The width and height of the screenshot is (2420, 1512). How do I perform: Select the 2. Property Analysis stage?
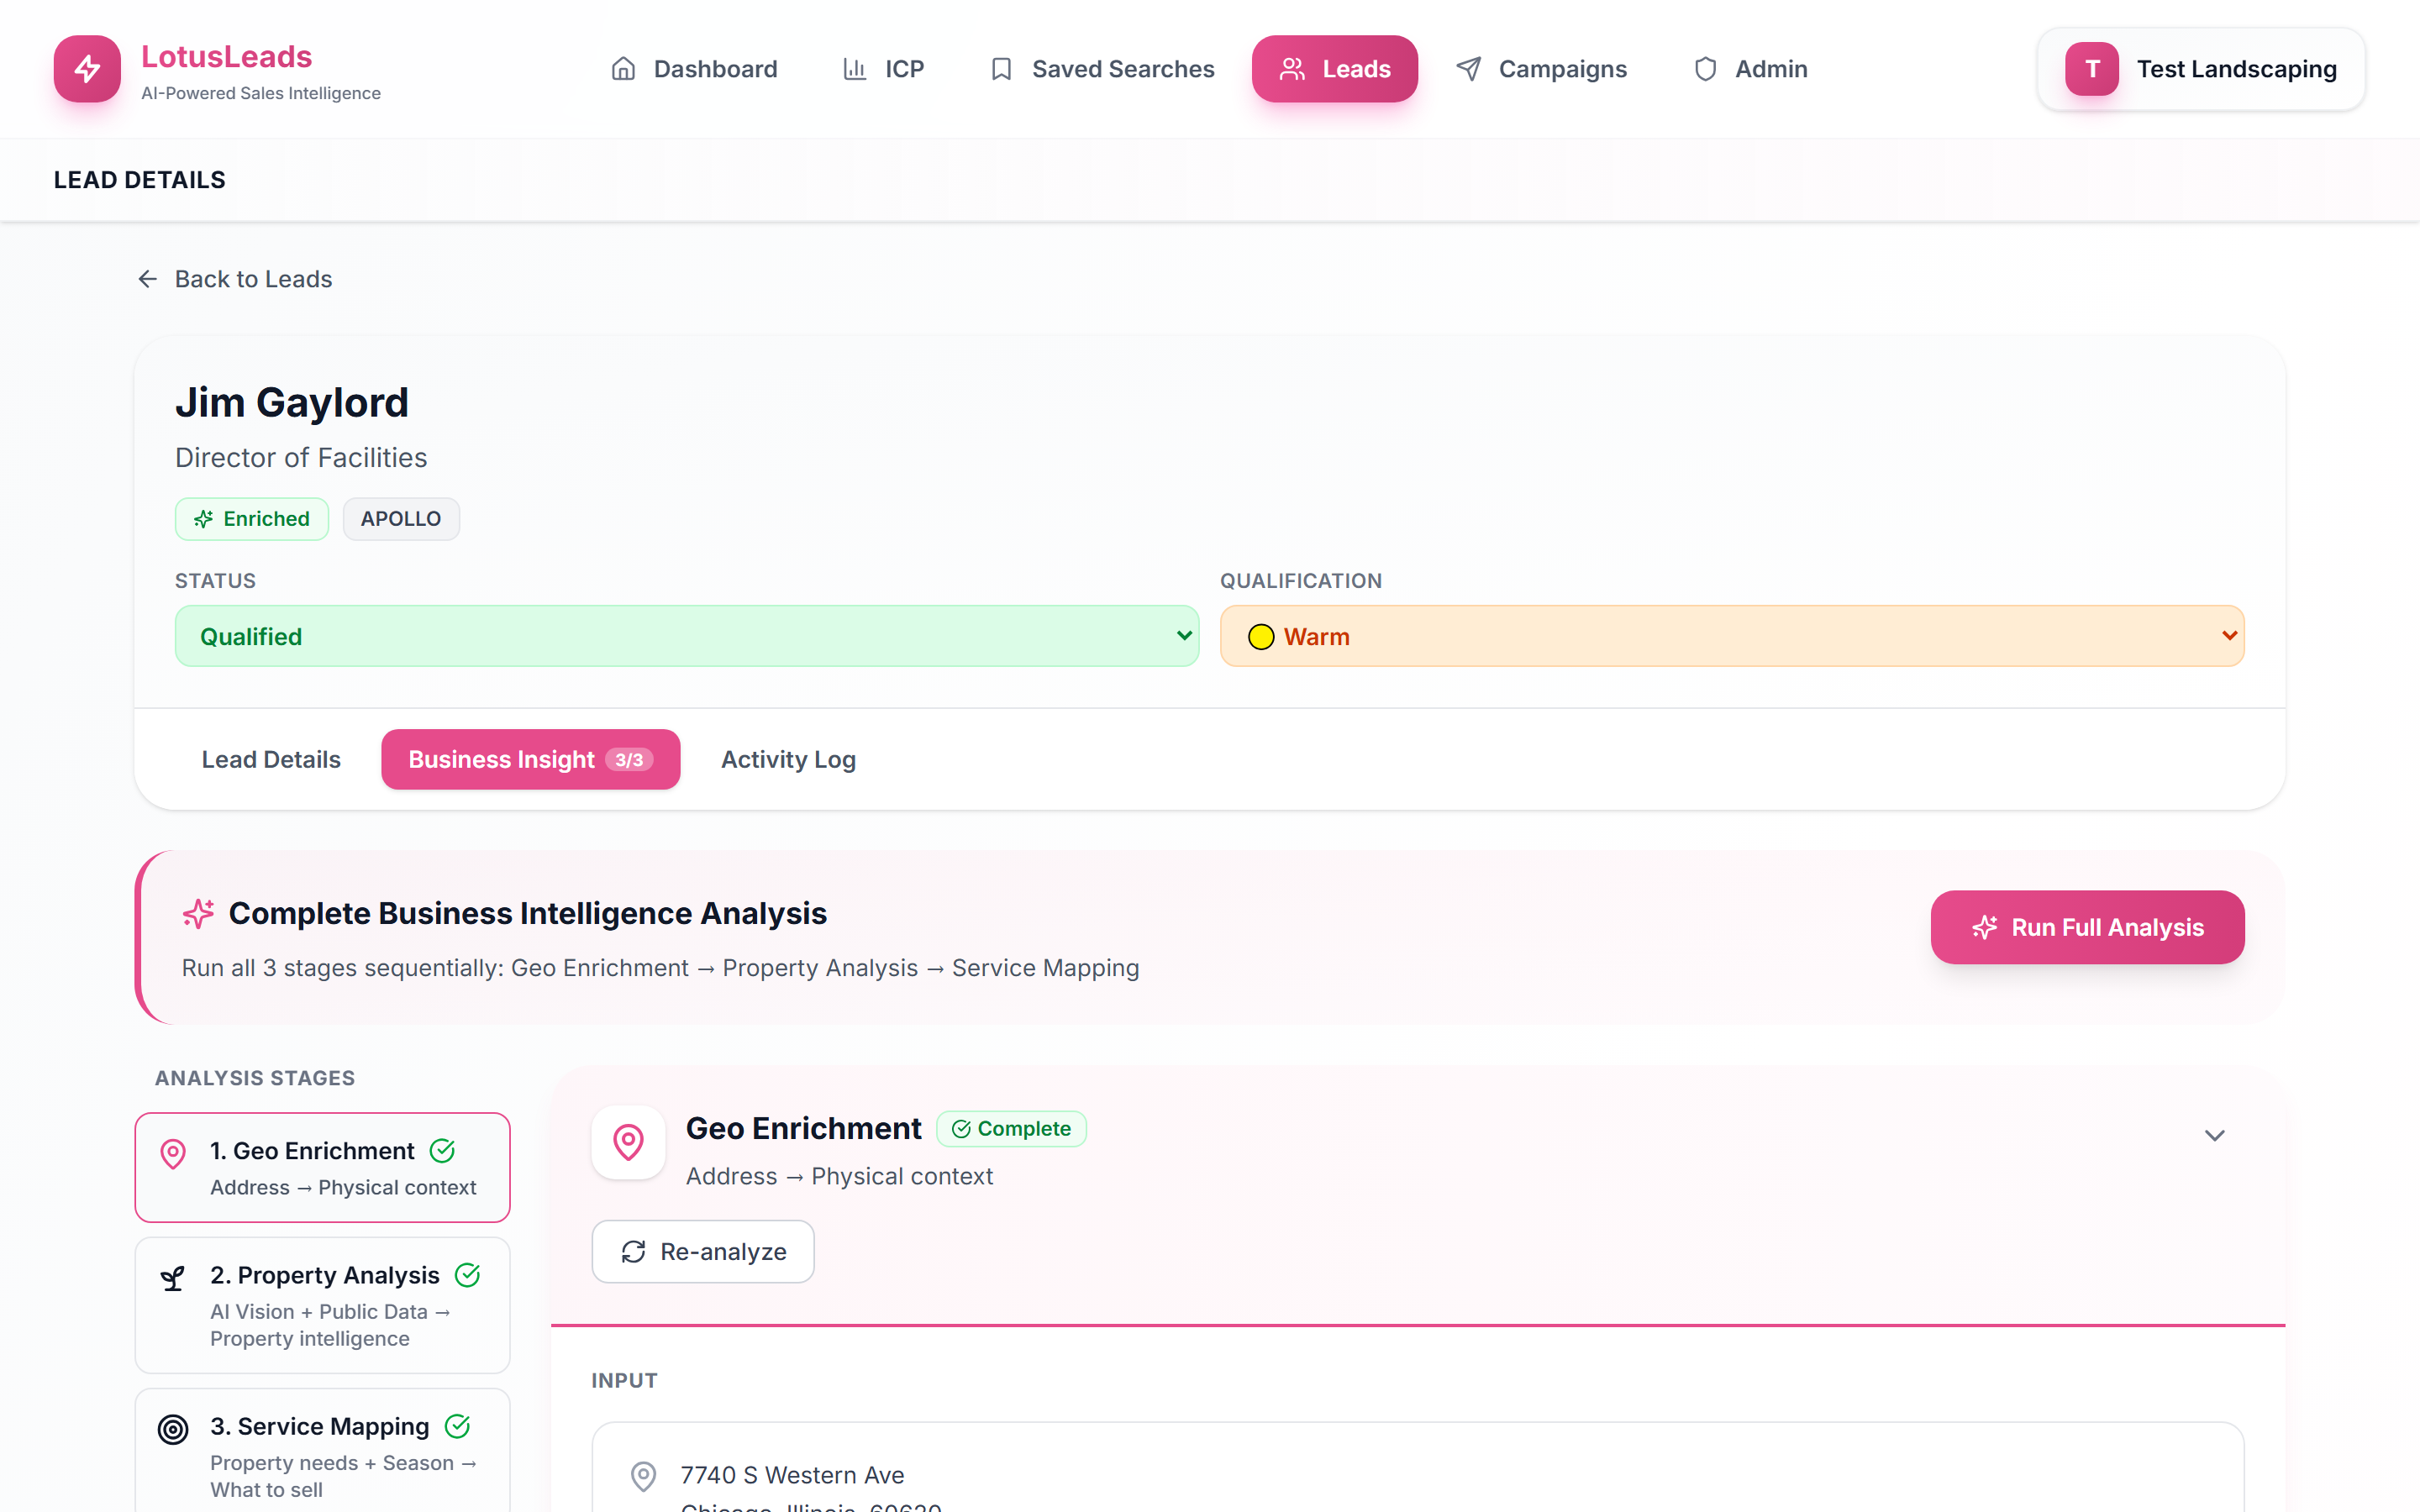(x=323, y=1305)
